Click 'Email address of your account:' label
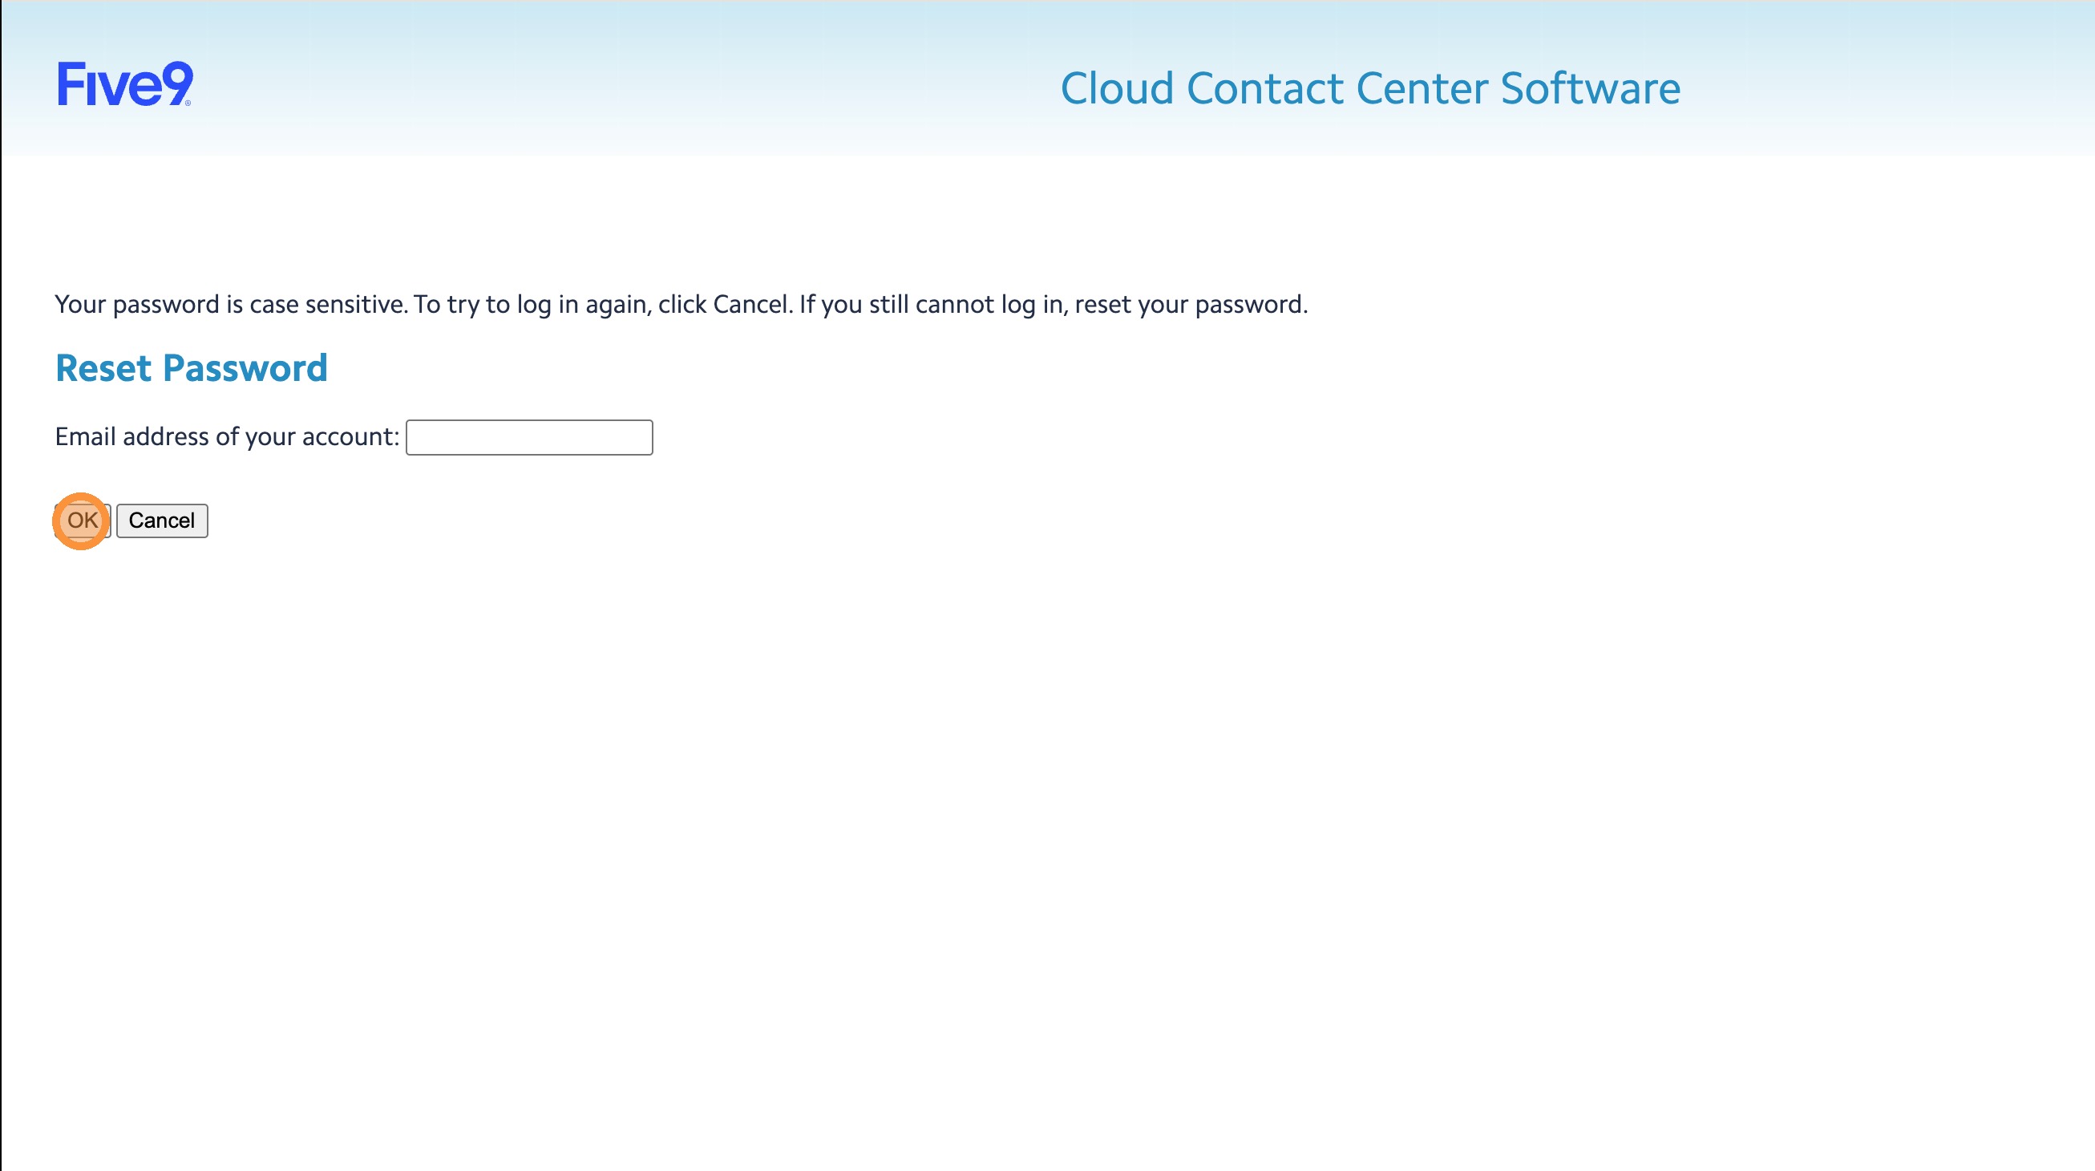This screenshot has height=1171, width=2095. 227,437
